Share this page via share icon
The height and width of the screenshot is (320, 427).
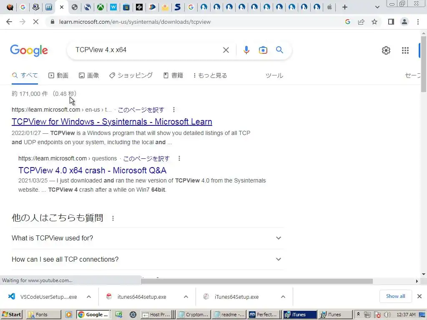tap(361, 22)
